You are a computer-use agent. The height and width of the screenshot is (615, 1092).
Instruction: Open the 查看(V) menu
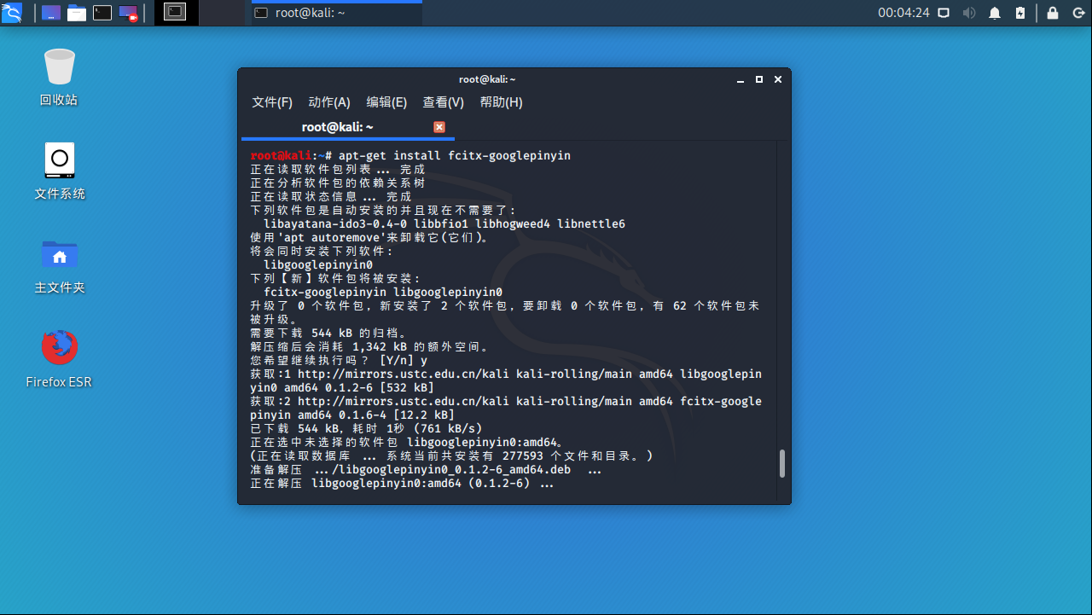pos(442,102)
